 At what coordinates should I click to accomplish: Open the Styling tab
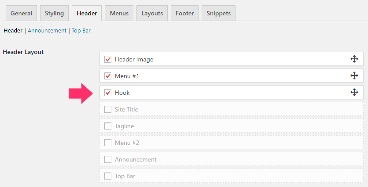(54, 13)
